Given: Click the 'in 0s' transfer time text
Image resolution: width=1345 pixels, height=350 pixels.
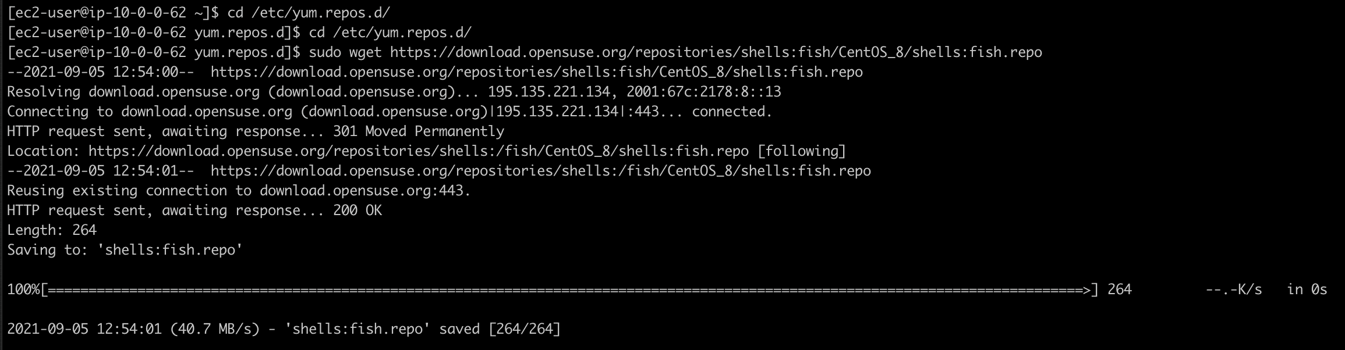Looking at the screenshot, I should tap(1307, 290).
